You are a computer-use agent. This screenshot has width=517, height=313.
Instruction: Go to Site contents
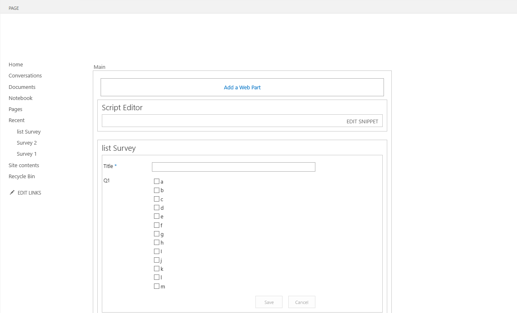(24, 166)
